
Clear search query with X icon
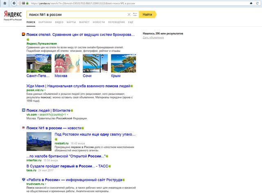click(129, 14)
